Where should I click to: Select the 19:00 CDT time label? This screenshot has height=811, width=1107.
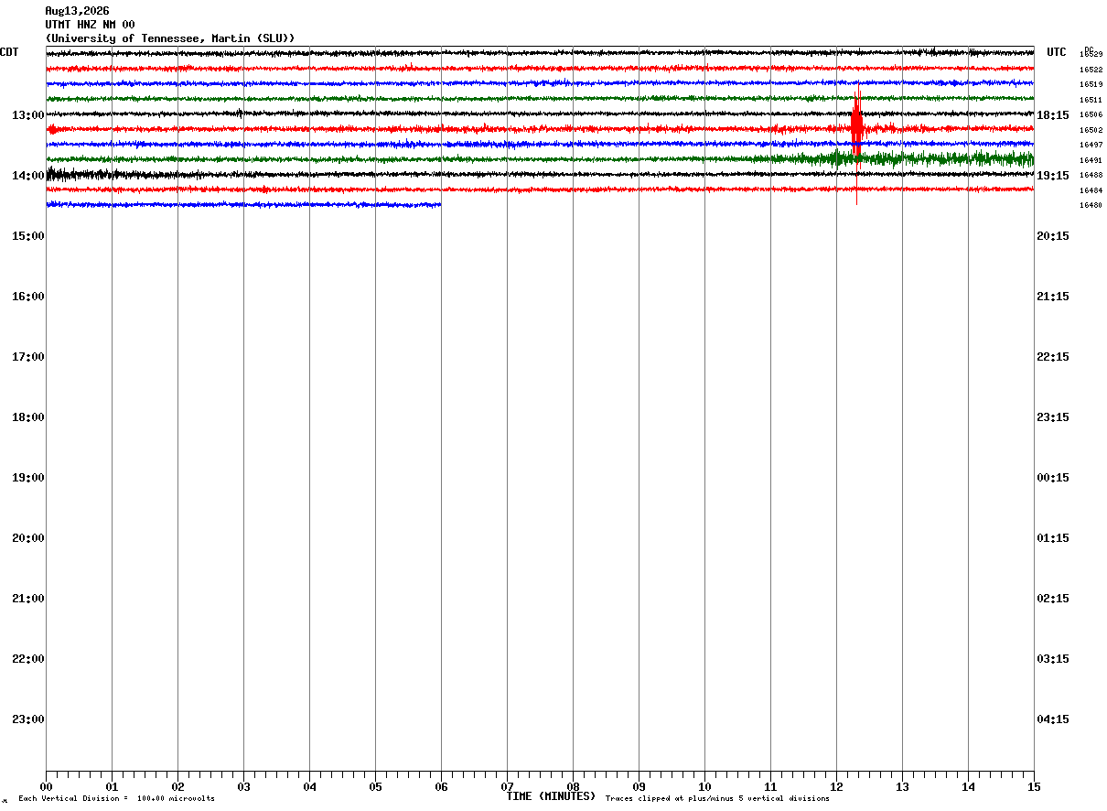click(x=27, y=477)
